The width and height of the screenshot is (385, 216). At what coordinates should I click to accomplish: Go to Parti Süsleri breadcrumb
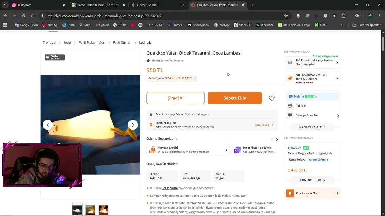click(122, 43)
